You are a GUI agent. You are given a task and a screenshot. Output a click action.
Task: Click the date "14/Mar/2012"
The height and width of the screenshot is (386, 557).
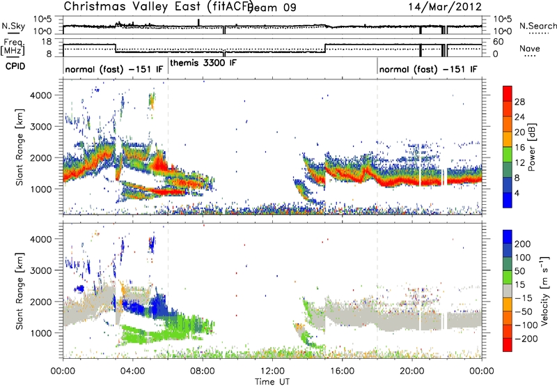click(x=445, y=6)
